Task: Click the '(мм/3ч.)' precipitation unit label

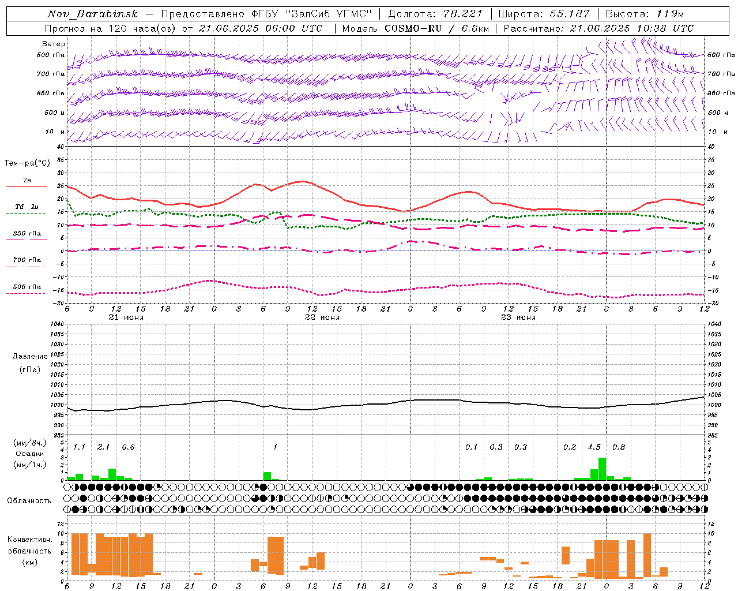Action: click(30, 443)
